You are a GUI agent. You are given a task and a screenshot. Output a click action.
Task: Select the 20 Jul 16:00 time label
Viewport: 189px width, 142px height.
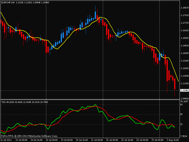(82, 140)
